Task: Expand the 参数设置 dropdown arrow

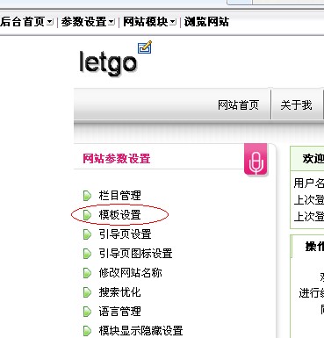Action: pos(112,22)
